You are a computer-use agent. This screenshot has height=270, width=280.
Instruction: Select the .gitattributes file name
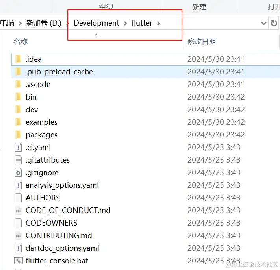pyautogui.click(x=48, y=160)
